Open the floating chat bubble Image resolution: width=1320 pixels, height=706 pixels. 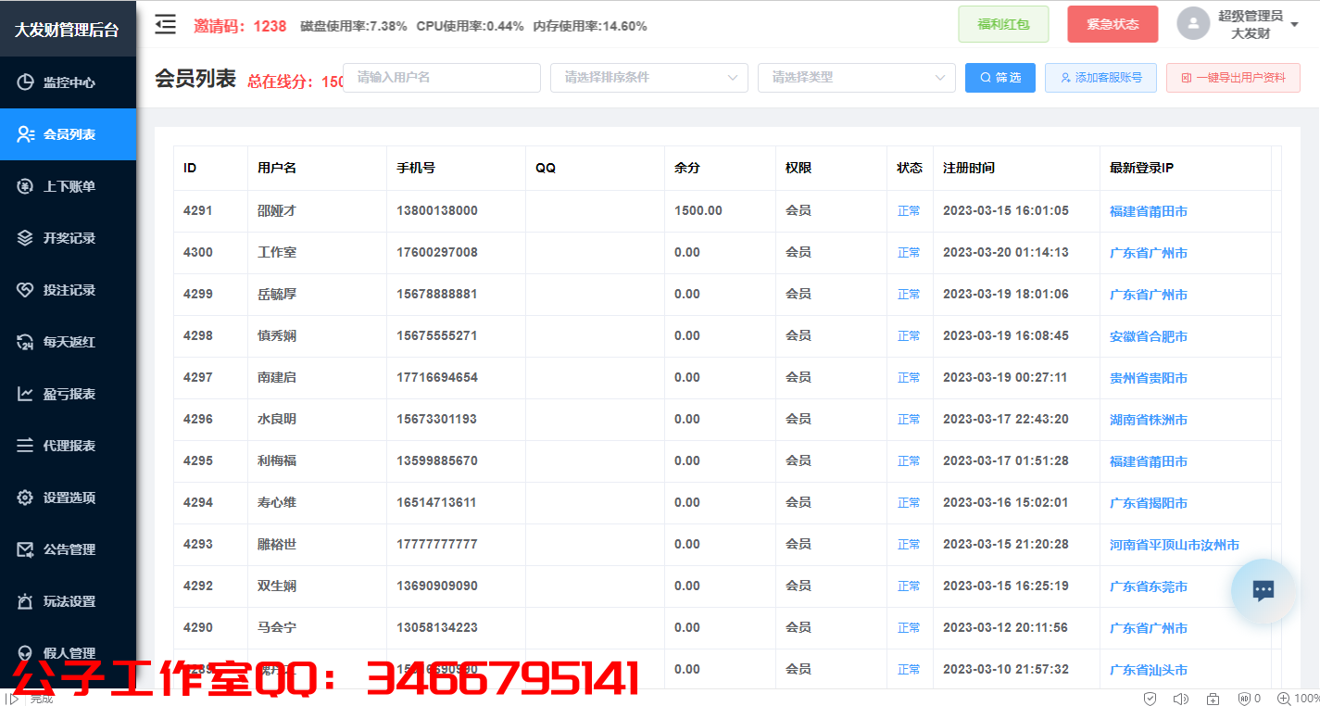point(1263,591)
